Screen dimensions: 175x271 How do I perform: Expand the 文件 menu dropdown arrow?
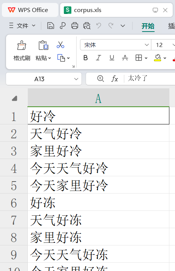coord(34,26)
